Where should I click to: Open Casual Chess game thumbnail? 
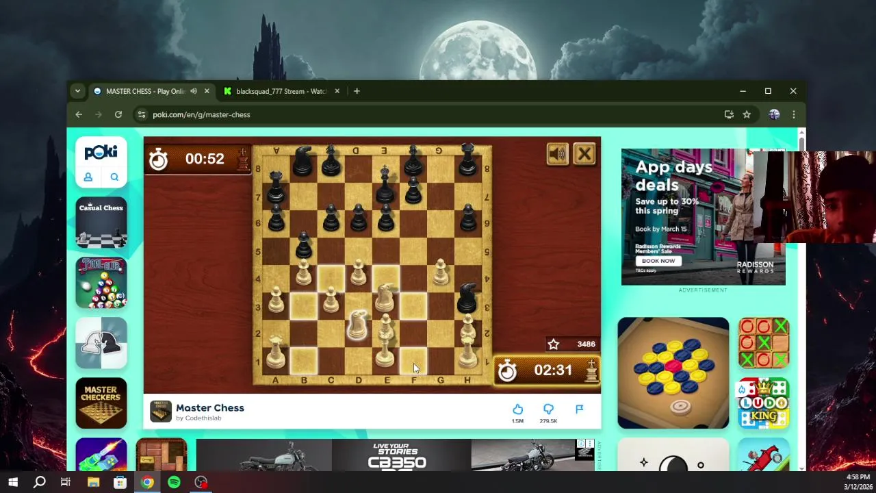pyautogui.click(x=101, y=223)
